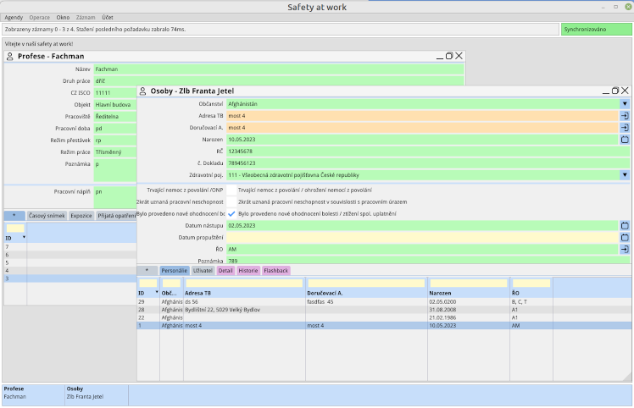Viewport: 634px width, 408px height.
Task: Open the Datum propuštění calendar icon
Action: (x=625, y=238)
